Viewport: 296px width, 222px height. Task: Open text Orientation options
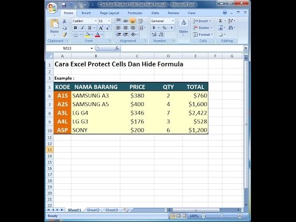coord(134,35)
